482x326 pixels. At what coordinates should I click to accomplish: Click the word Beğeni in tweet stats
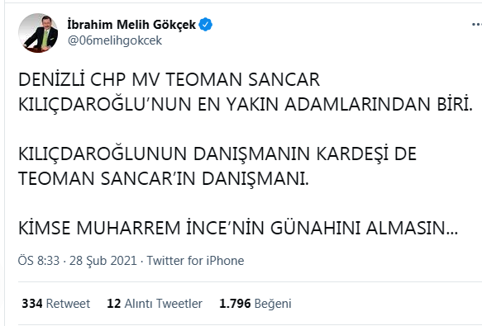(273, 304)
